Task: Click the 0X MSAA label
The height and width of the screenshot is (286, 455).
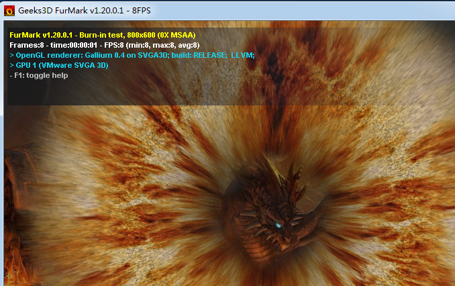Action: click(176, 35)
